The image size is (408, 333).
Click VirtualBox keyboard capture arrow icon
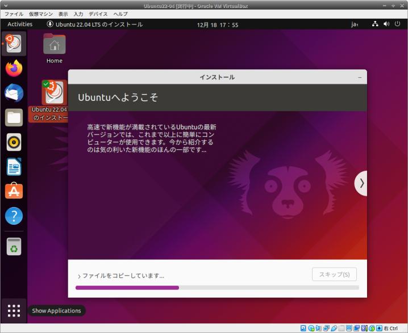coord(379,328)
